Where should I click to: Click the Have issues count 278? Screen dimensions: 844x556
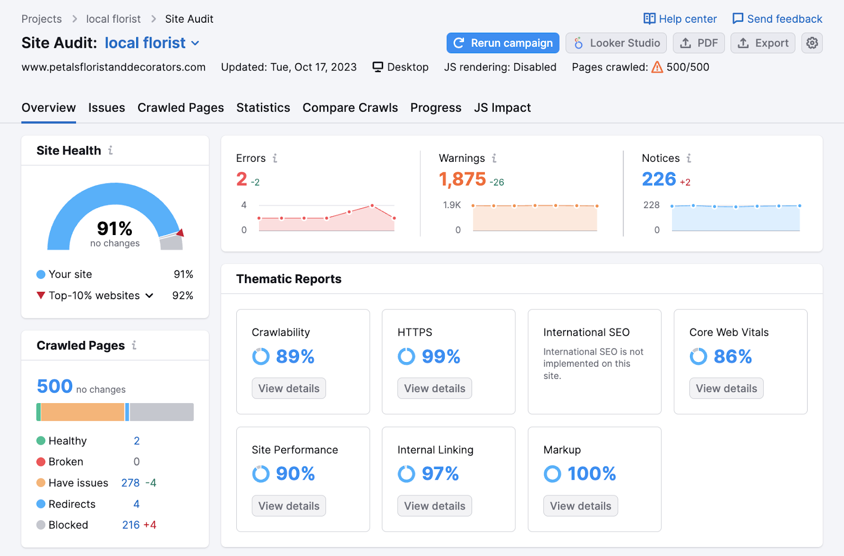(130, 483)
